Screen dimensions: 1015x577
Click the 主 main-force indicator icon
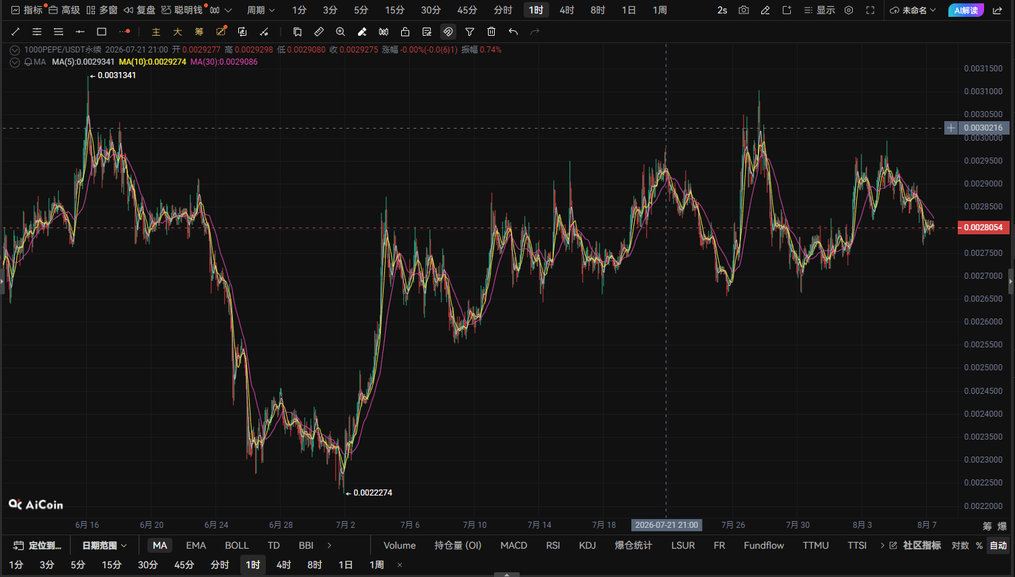click(156, 32)
